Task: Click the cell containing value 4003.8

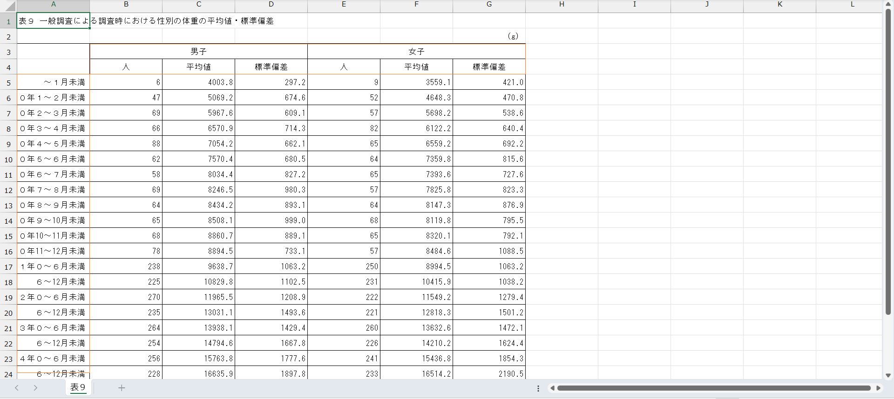Action: click(x=198, y=82)
